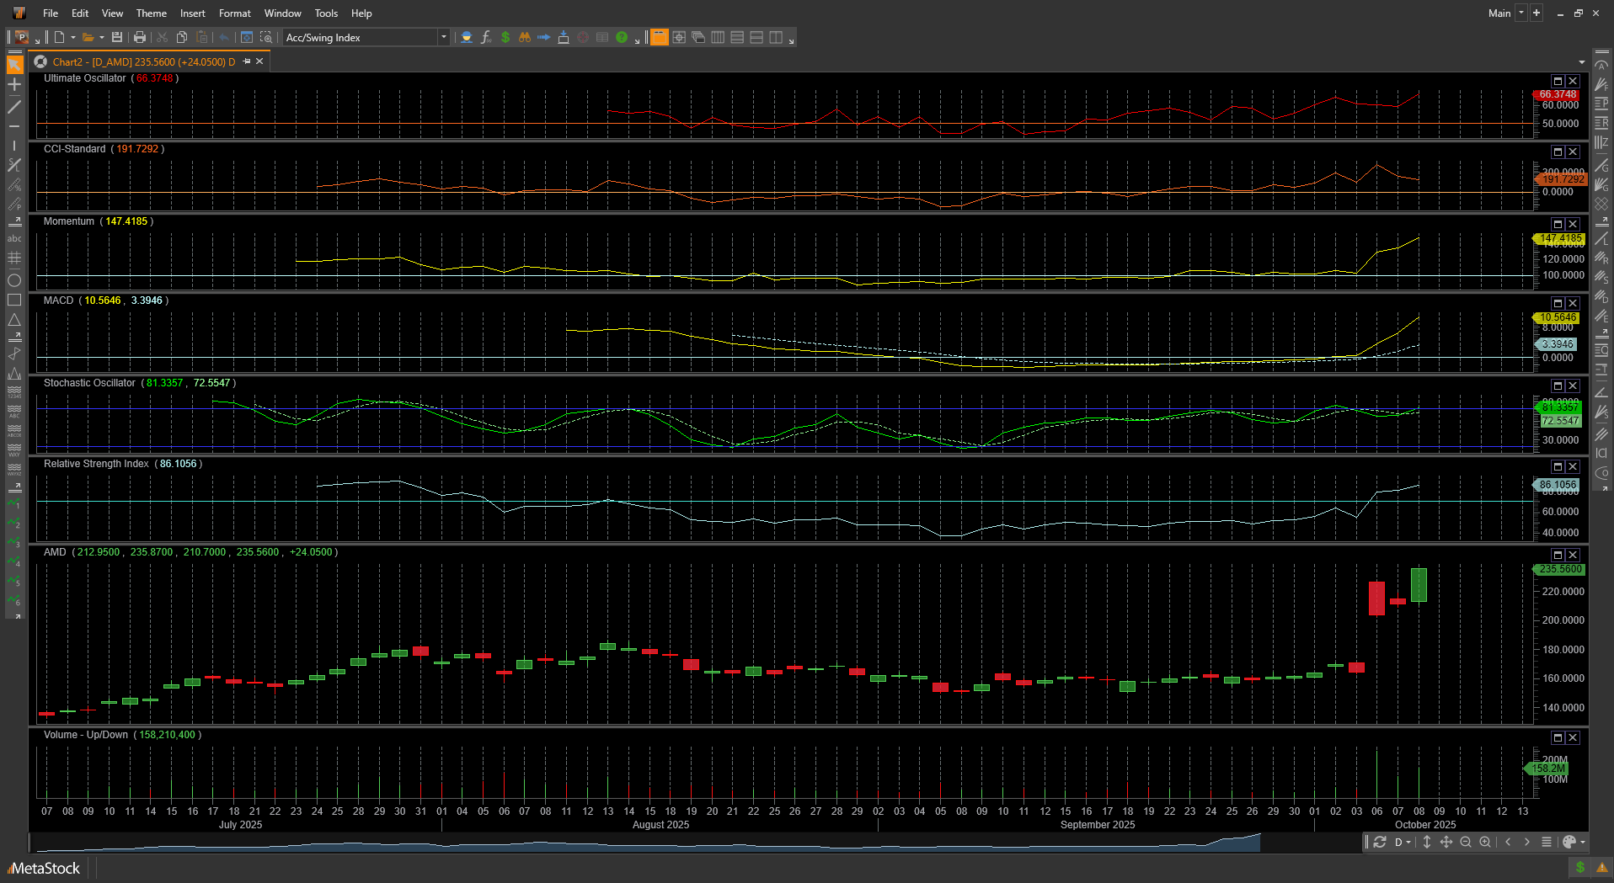This screenshot has height=883, width=1614.
Task: Choose the ellipse drawing tool
Action: [14, 280]
